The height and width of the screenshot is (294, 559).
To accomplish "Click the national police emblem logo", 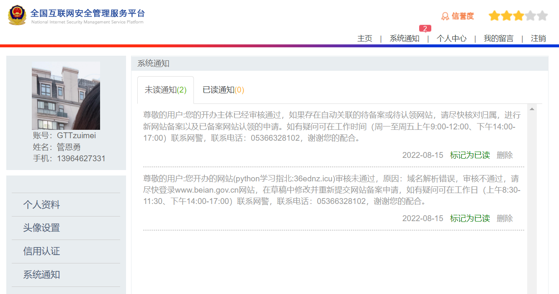I will (17, 15).
